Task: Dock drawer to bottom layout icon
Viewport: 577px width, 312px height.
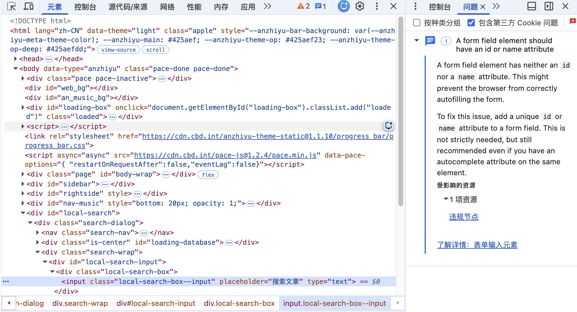Action: (532, 6)
